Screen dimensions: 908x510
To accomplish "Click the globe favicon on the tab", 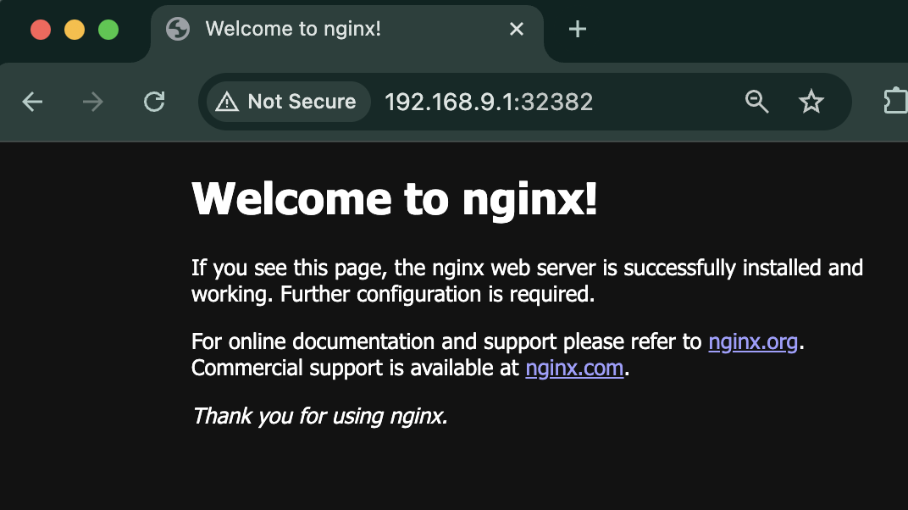I will [178, 29].
